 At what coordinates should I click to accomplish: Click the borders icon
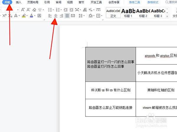click(98, 16)
